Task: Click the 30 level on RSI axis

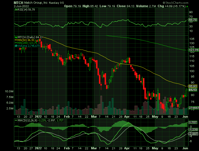Action: (191, 26)
